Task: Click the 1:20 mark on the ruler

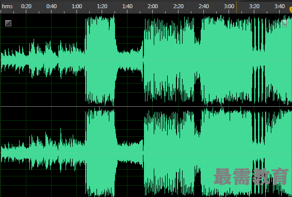Action: (102, 6)
